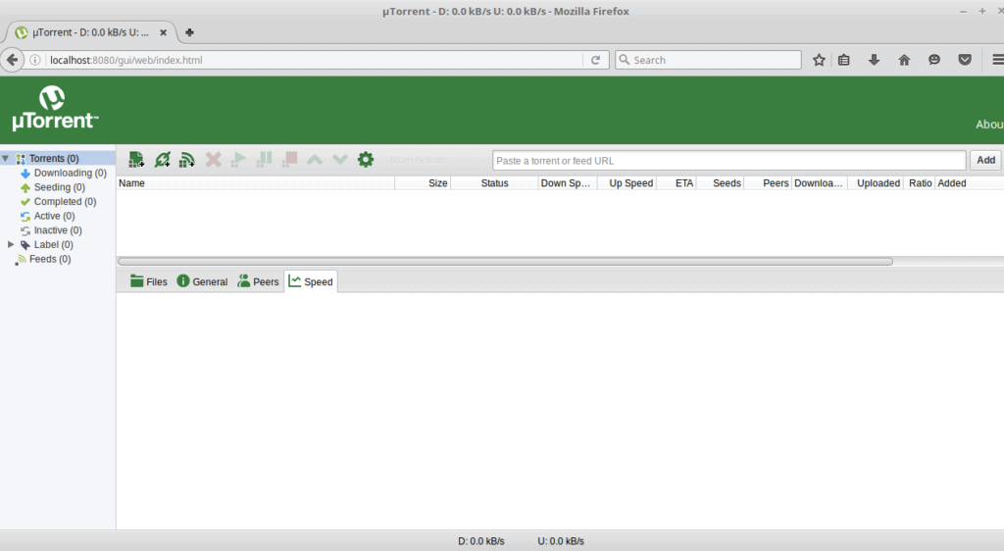This screenshot has height=551, width=1004.
Task: Click the site info icon in address bar
Action: point(35,60)
